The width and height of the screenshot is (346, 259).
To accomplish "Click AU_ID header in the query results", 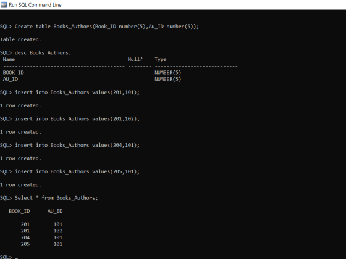I will tap(55, 211).
